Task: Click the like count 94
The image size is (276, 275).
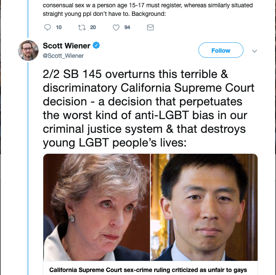Action: coord(127,27)
